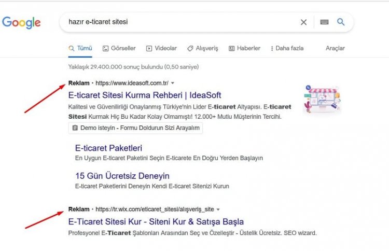The image size is (389, 251).
Task: Click the Google logo
Action: pyautogui.click(x=21, y=23)
